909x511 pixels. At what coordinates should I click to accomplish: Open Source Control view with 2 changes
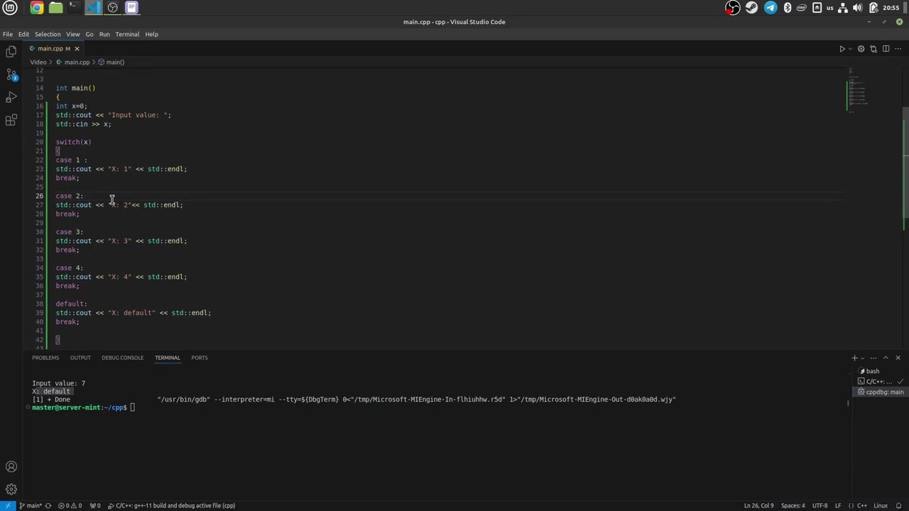pyautogui.click(x=11, y=74)
